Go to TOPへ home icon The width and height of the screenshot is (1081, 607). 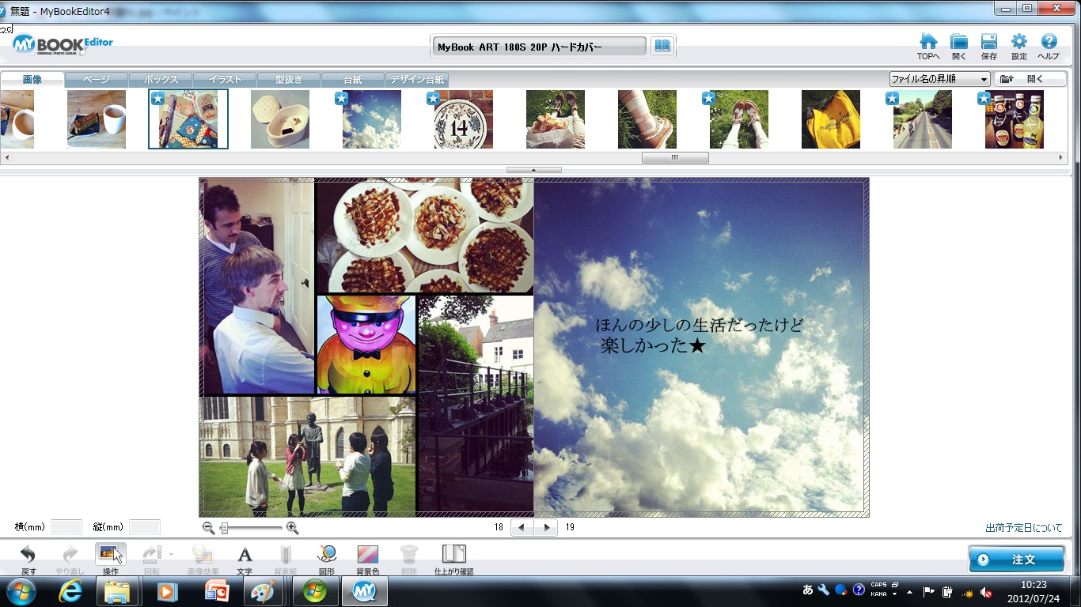point(928,44)
